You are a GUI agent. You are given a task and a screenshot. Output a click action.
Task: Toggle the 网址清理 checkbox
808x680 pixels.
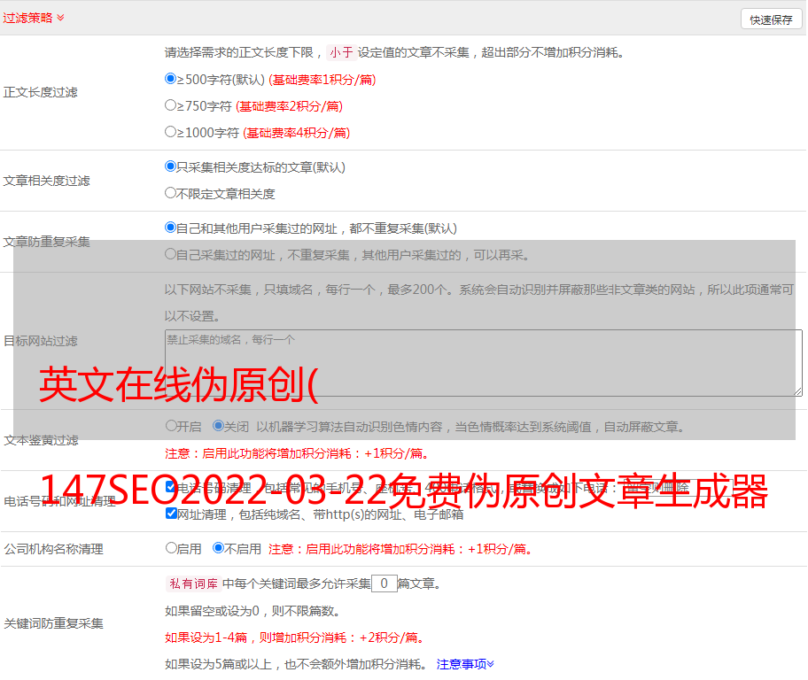pyautogui.click(x=171, y=514)
